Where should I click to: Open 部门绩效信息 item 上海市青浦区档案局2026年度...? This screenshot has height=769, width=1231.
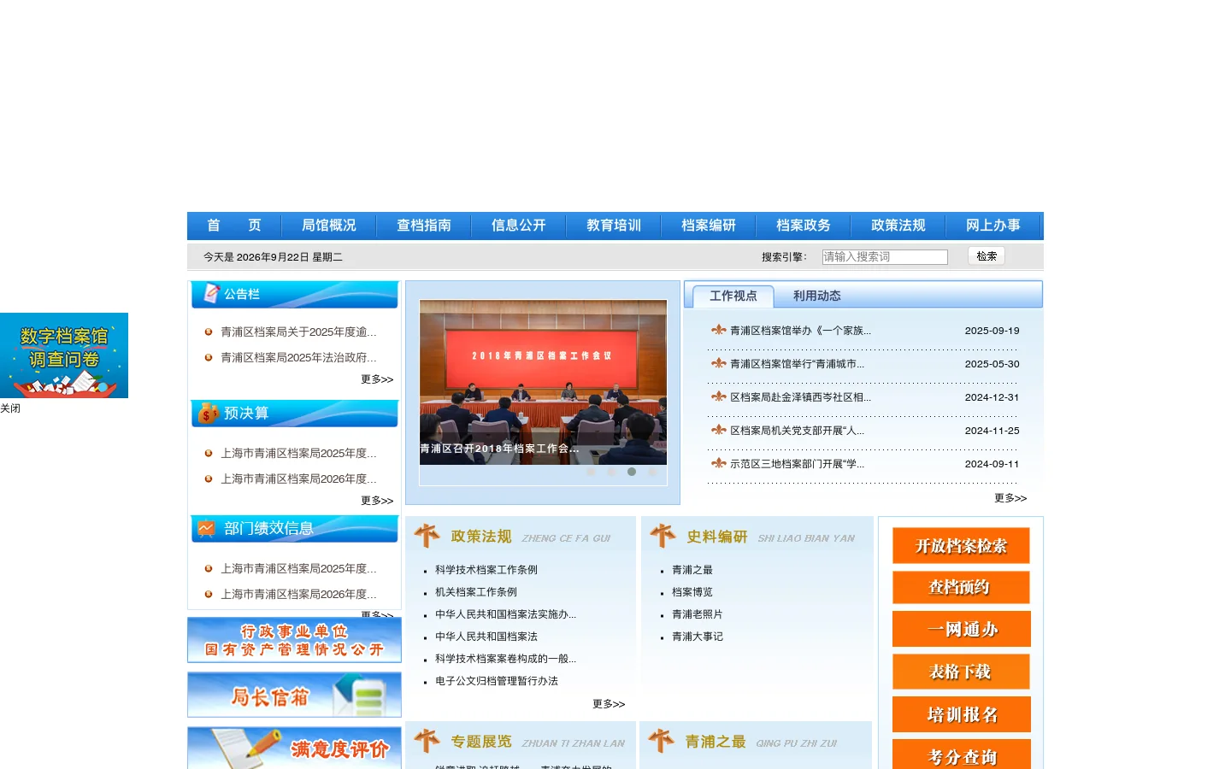298,595
